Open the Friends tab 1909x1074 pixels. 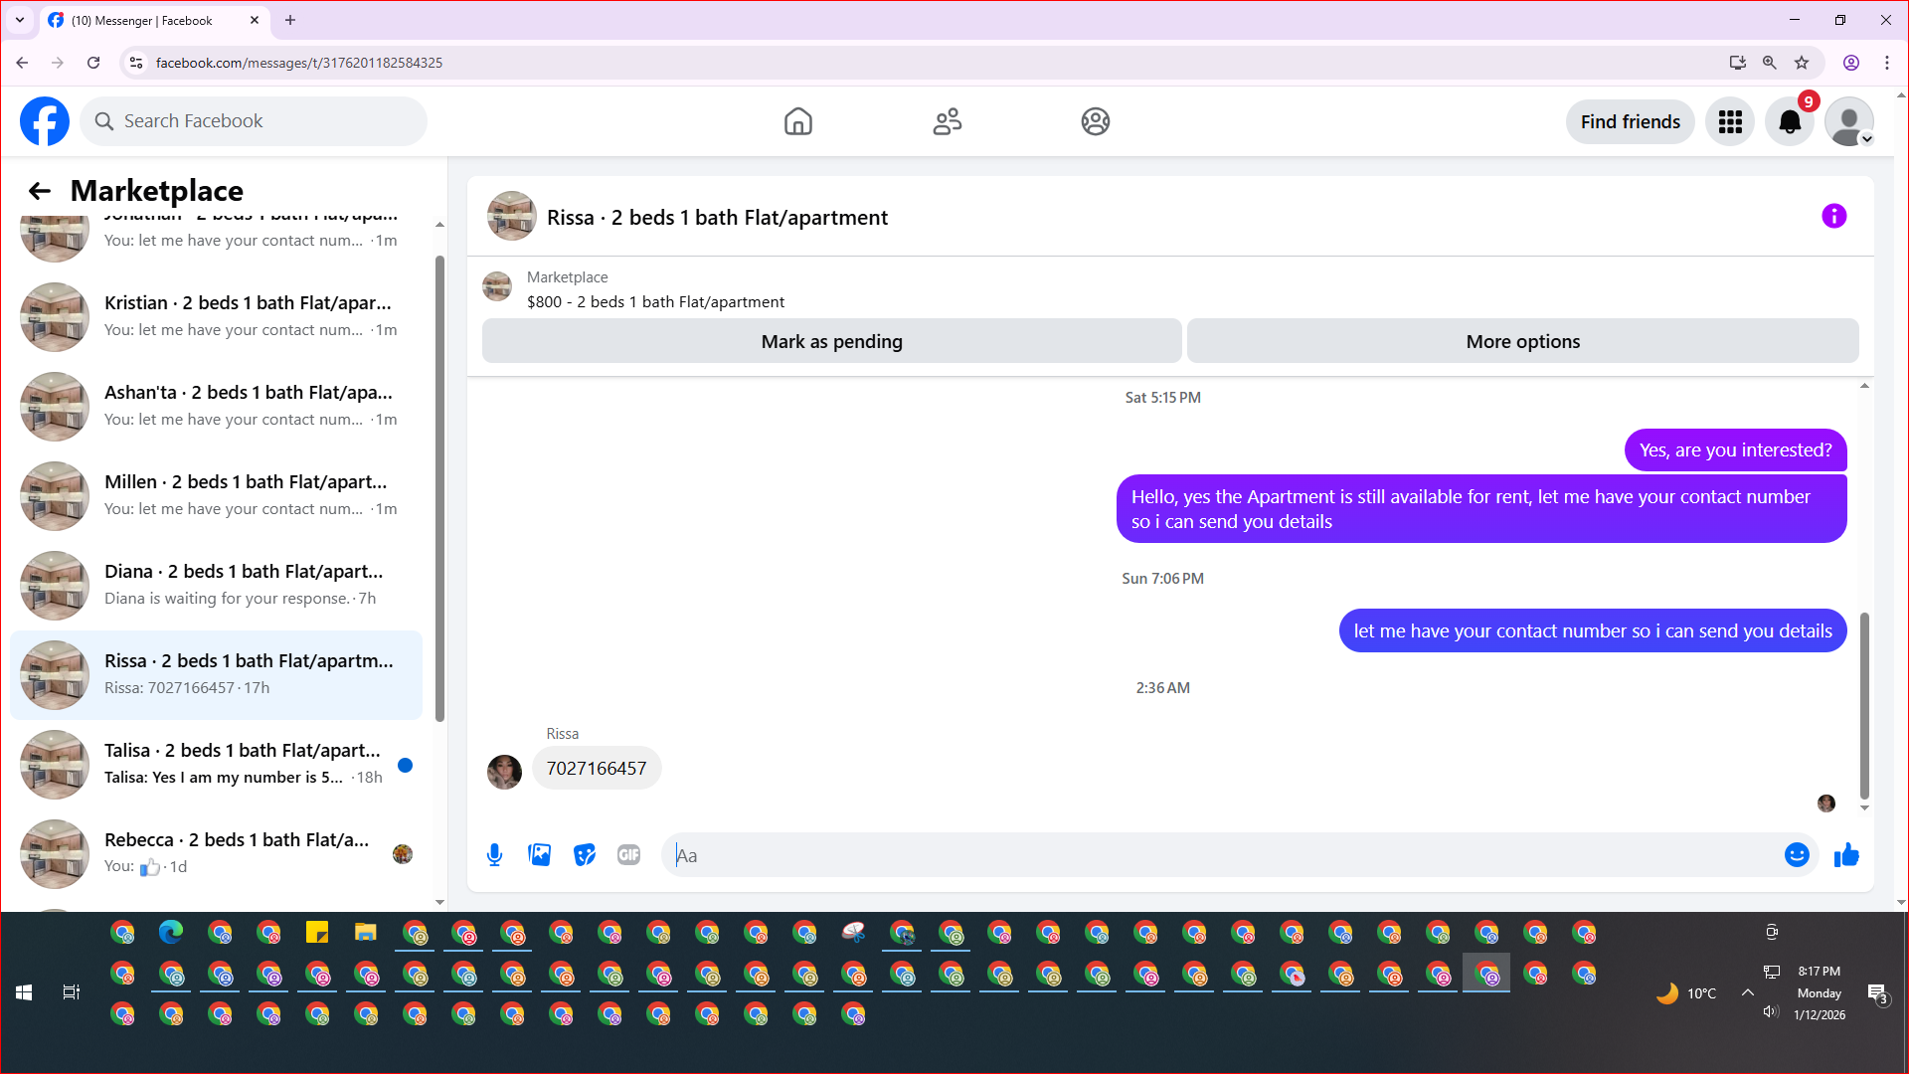pos(947,122)
